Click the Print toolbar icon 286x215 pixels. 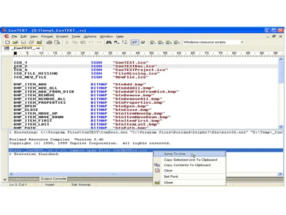[49, 42]
